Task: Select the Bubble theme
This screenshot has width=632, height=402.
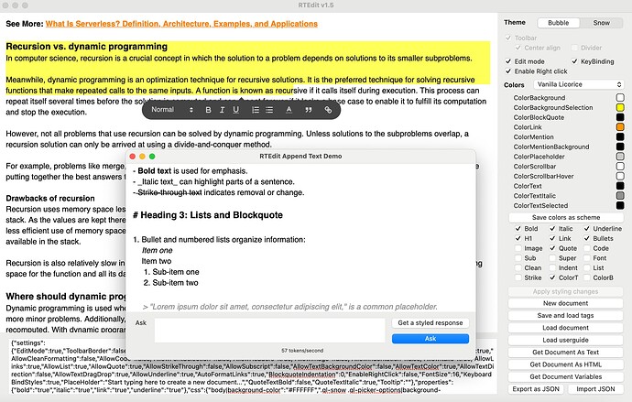Action: tap(558, 23)
